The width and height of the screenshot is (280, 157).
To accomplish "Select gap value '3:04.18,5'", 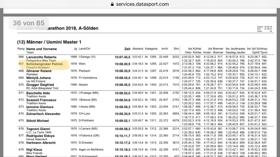I will (x=138, y=64).
